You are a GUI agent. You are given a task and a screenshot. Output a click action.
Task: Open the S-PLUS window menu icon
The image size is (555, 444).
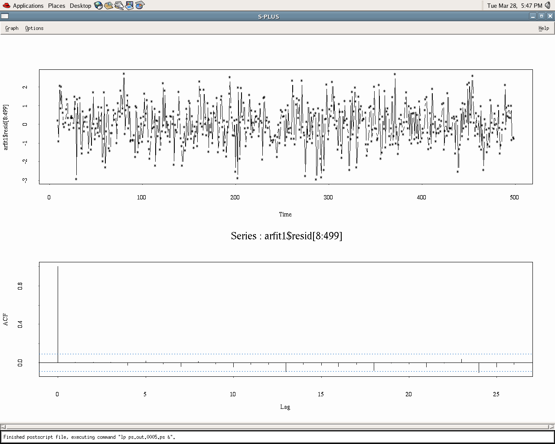click(5, 16)
